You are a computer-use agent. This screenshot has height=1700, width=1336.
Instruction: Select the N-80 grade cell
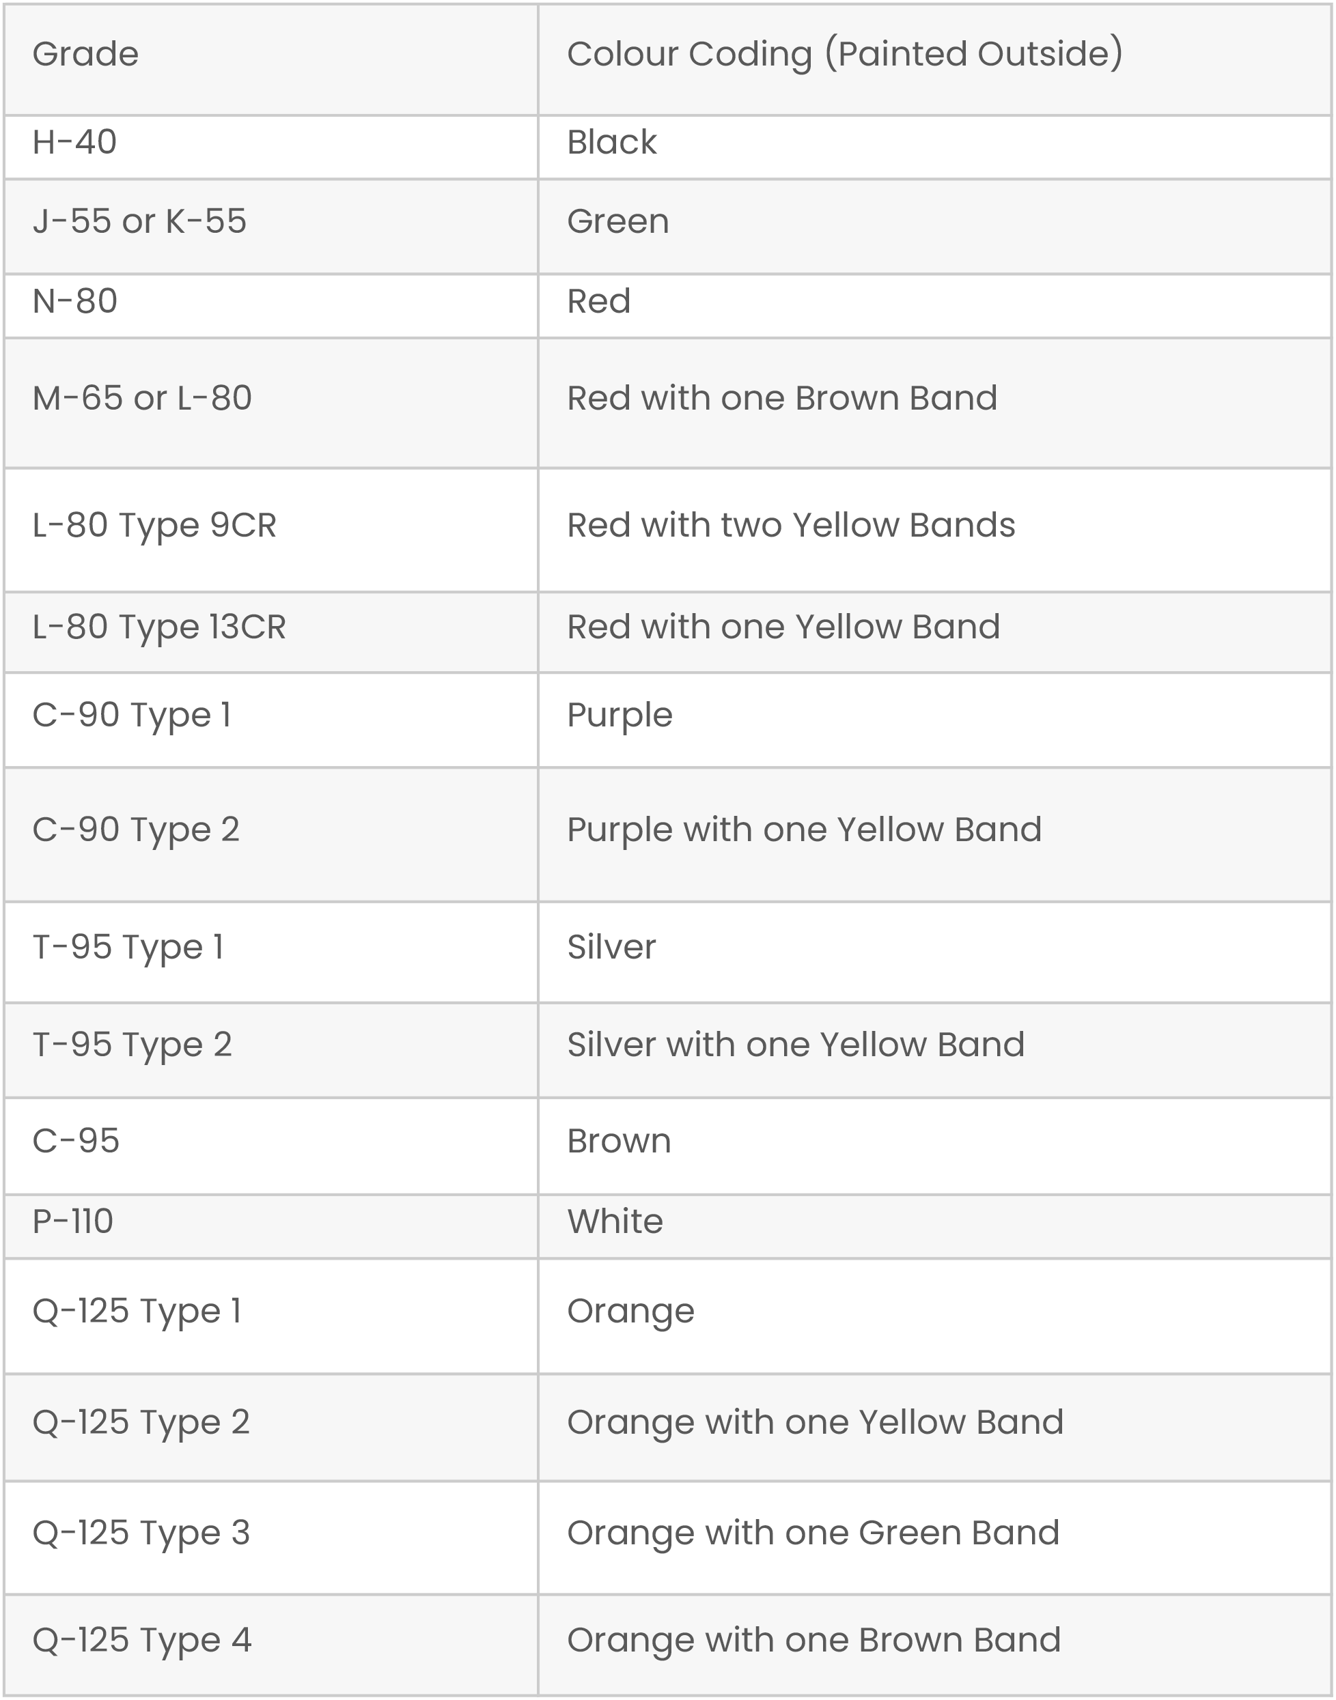point(75,301)
